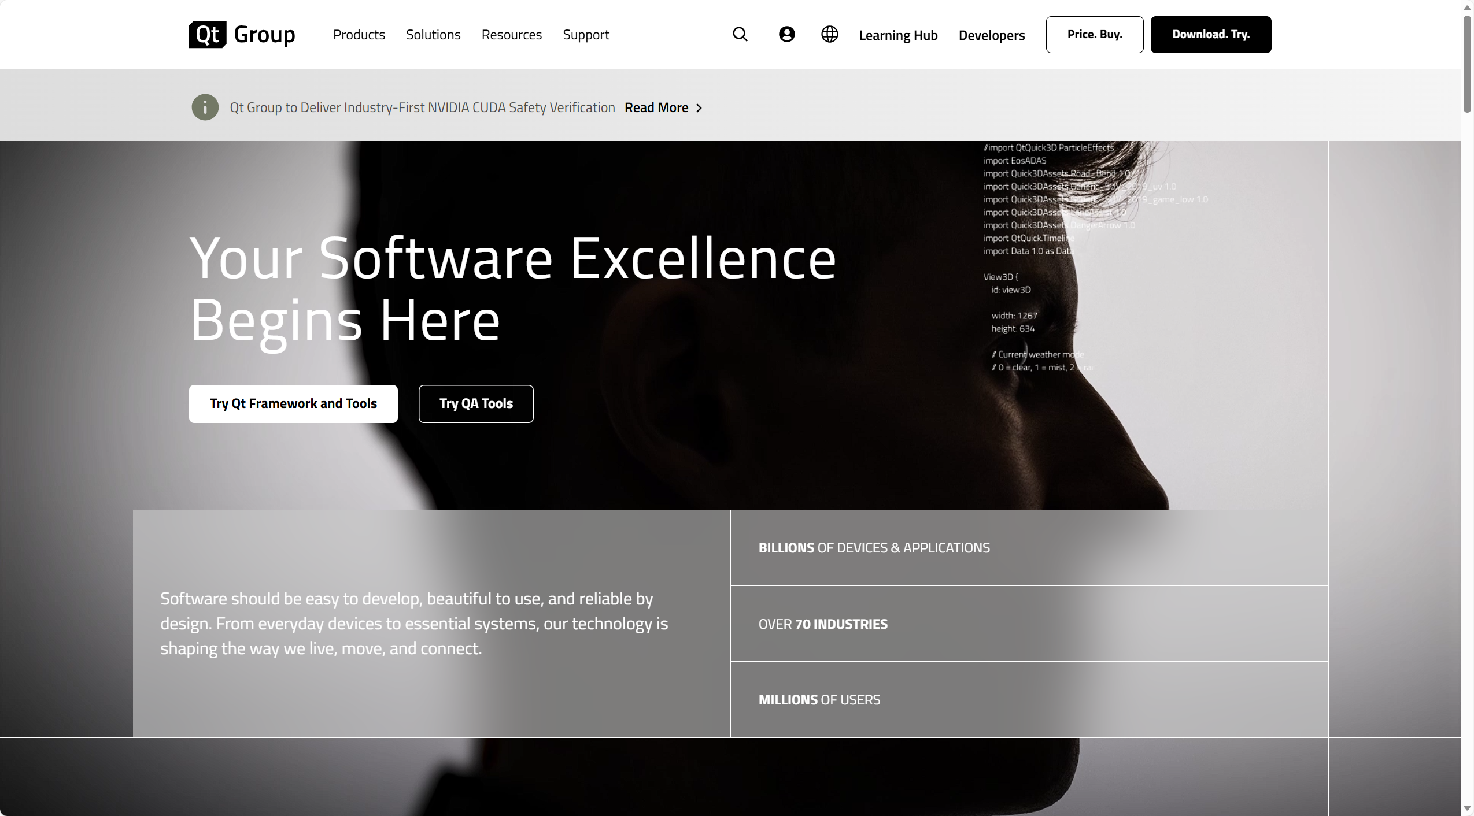Screen dimensions: 1474x816
Task: Expand the Support navigation menu
Action: coord(586,35)
